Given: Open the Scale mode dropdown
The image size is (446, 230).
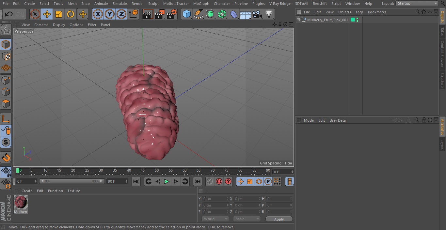Looking at the screenshot, I should click(x=247, y=219).
